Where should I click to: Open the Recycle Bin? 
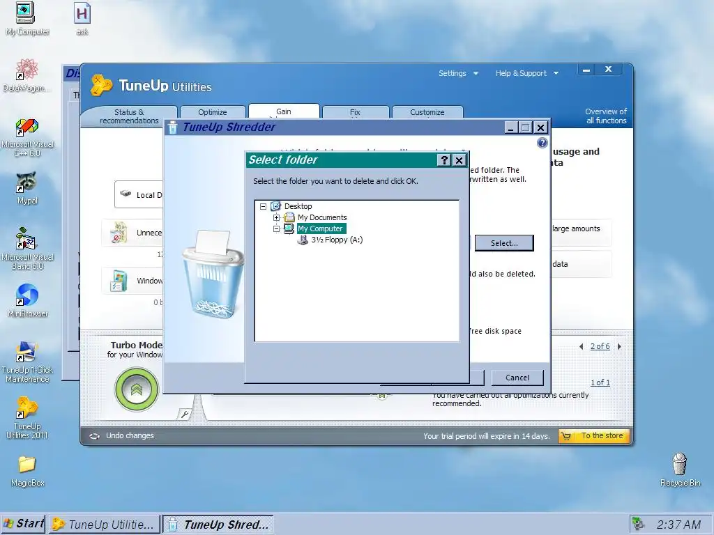[x=680, y=470]
